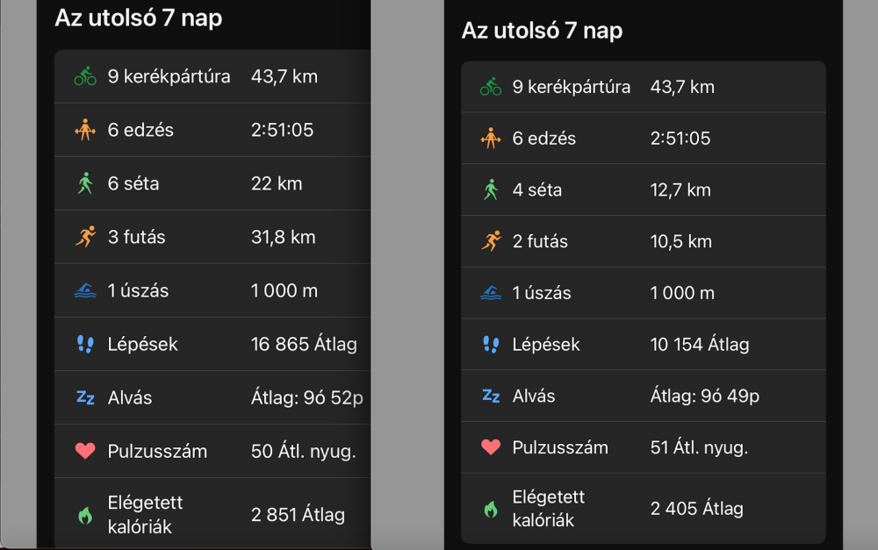Open the 2 futás running entry
This screenshot has height=550, width=878.
pyautogui.click(x=540, y=241)
